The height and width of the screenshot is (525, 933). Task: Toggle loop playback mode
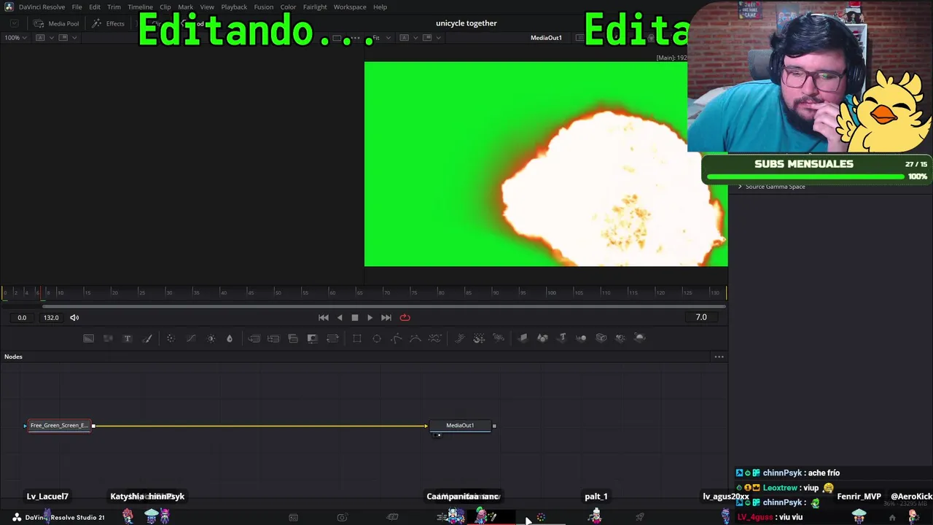405,317
